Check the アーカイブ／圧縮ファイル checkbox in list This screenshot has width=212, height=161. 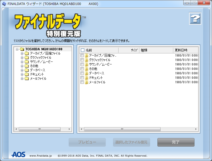(82, 55)
